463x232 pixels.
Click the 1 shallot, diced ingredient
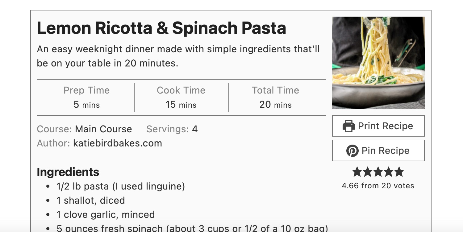[x=91, y=201]
